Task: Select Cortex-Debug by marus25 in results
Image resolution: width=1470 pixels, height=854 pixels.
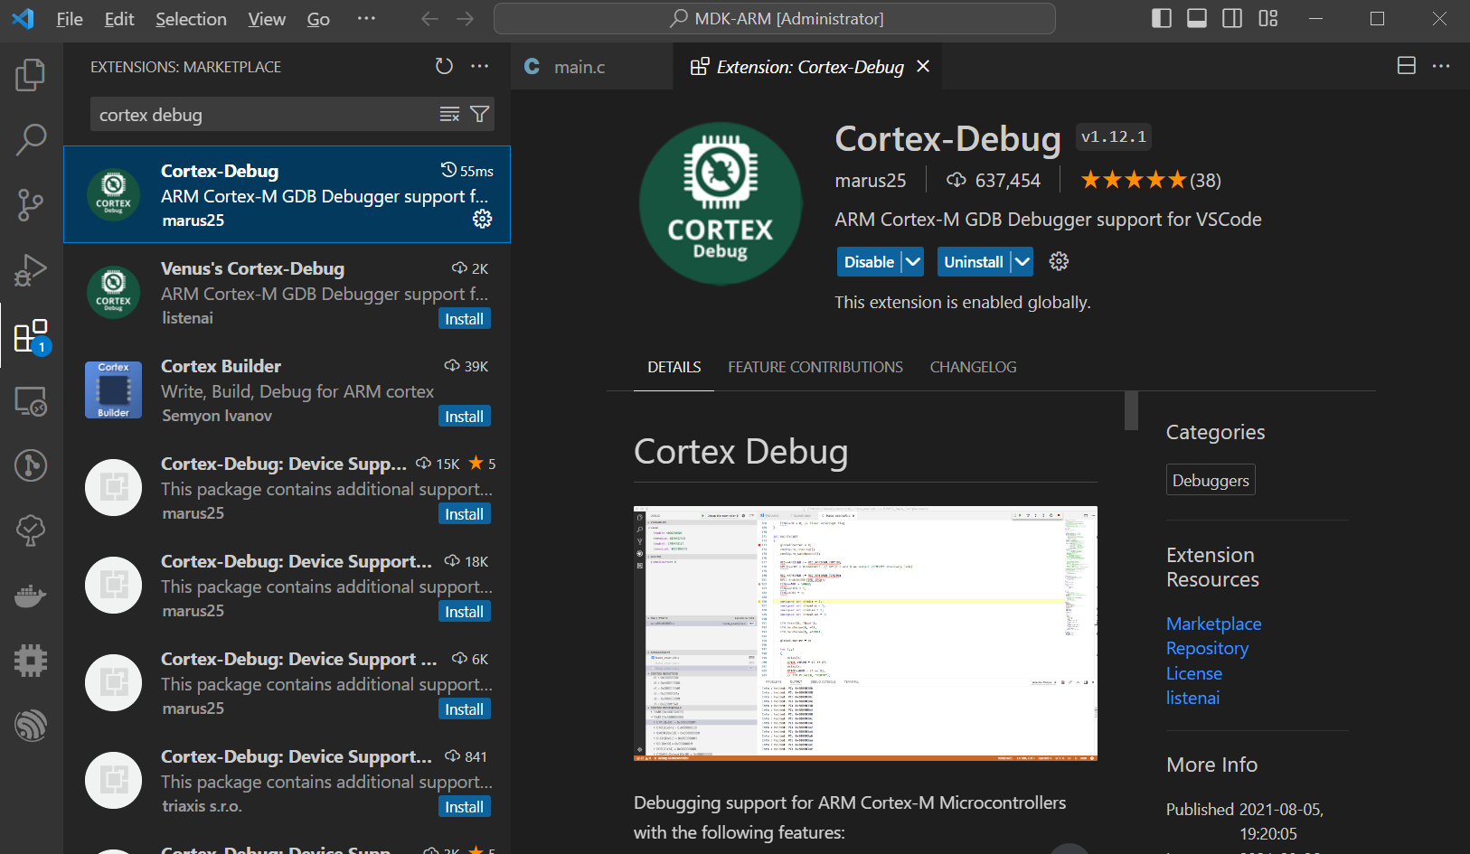Action: tap(287, 194)
